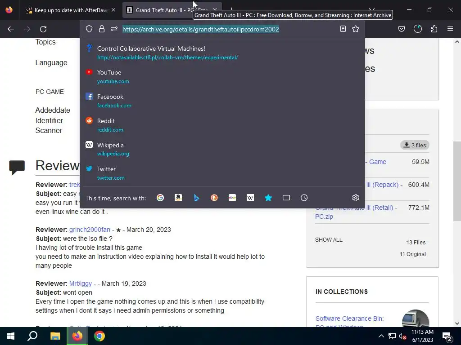This screenshot has width=461, height=345.
Task: Bookmark this page with the star icon
Action: tap(356, 29)
